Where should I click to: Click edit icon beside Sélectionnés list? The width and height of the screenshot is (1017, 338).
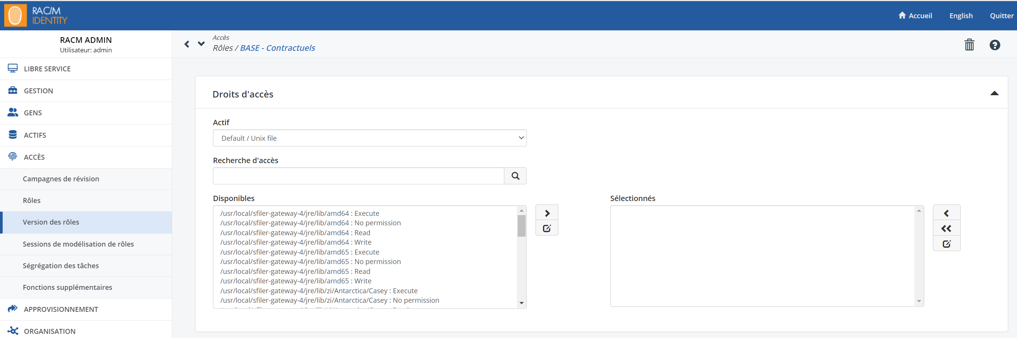(x=946, y=244)
